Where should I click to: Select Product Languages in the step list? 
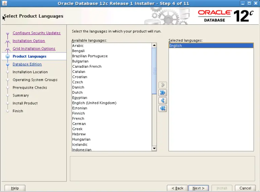(x=29, y=56)
